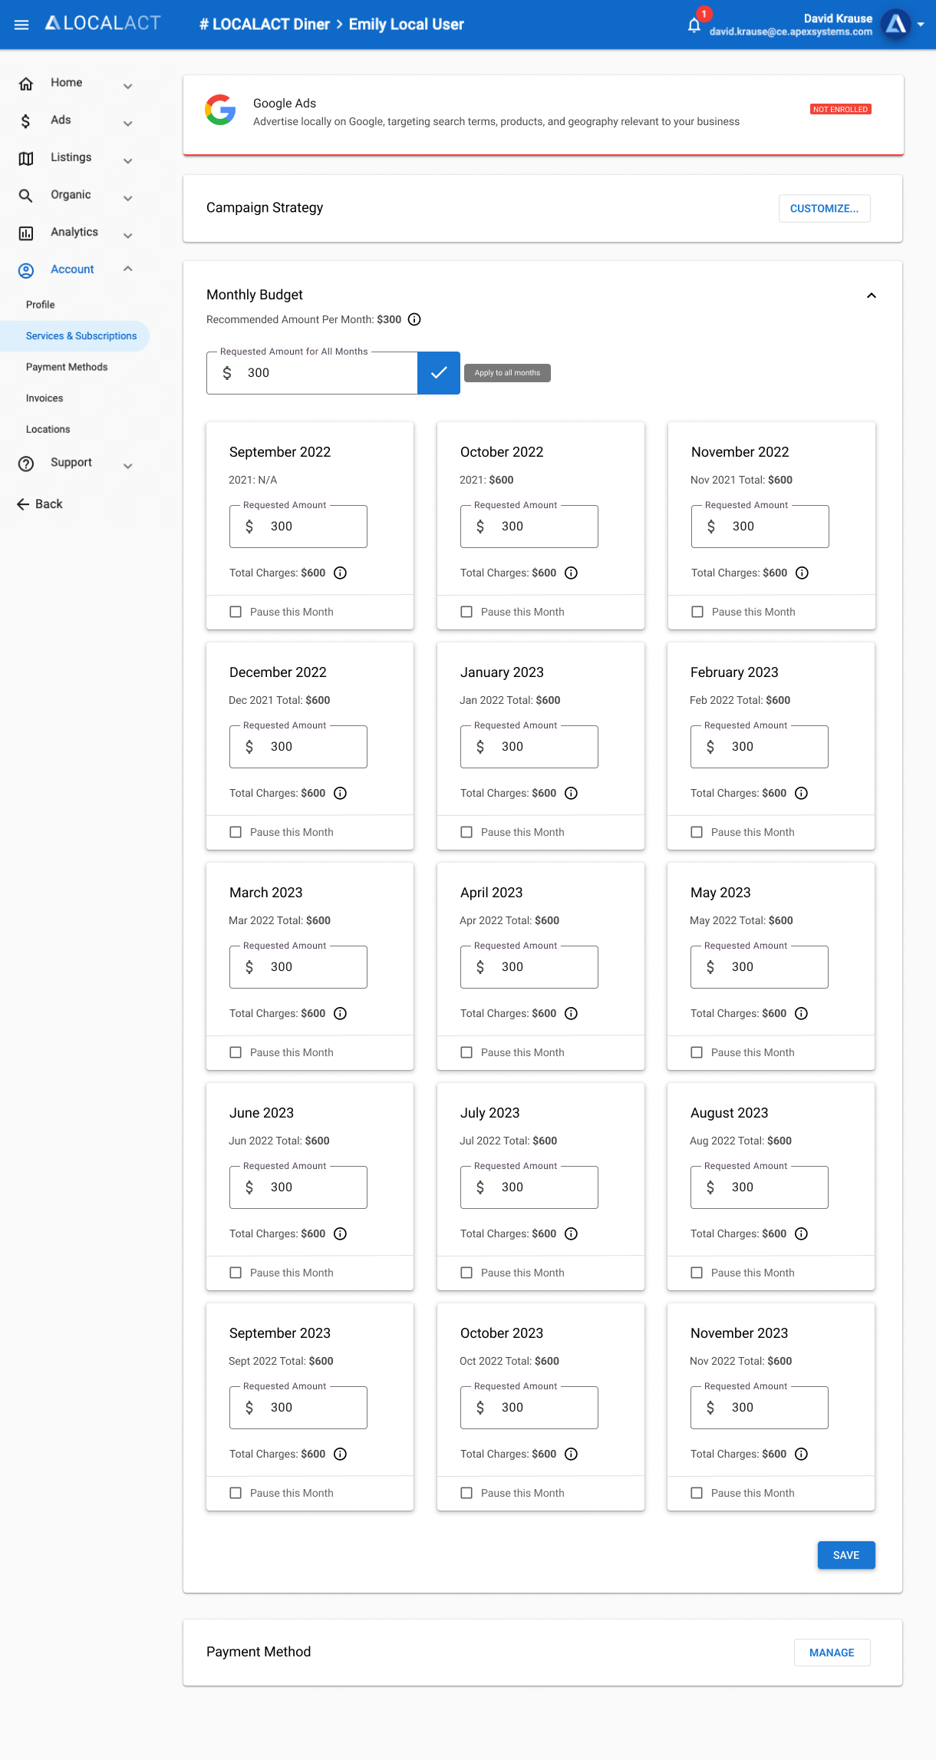Check Pause this Month for September 2022

click(x=236, y=612)
